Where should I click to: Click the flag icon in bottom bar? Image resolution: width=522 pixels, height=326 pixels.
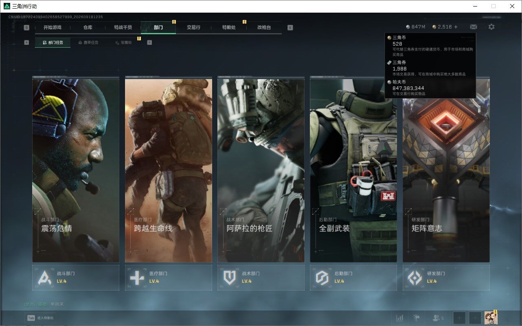pos(417,318)
